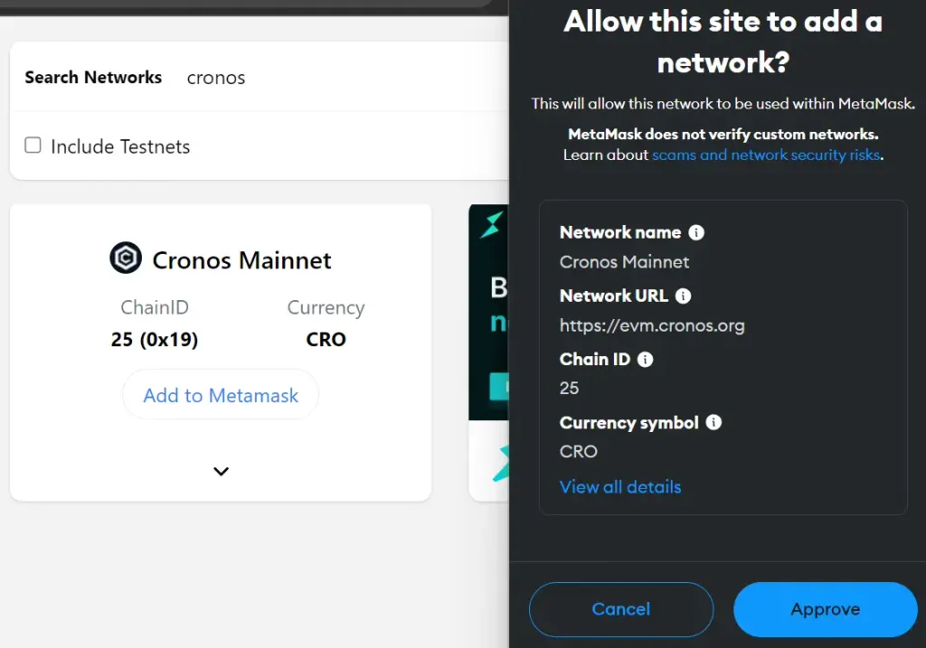
Task: Open scams and network security risks link
Action: pyautogui.click(x=766, y=155)
